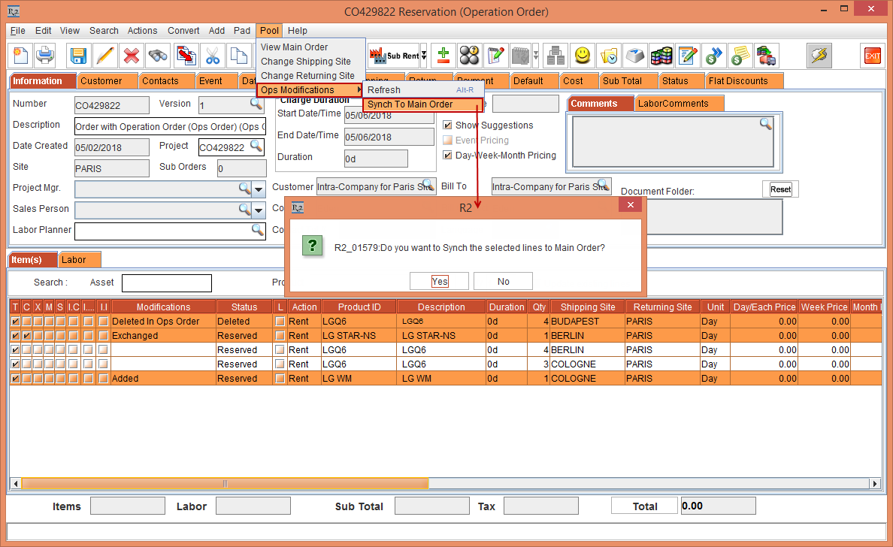Click the smiley face toolbar icon
The image size is (893, 547).
tap(581, 56)
